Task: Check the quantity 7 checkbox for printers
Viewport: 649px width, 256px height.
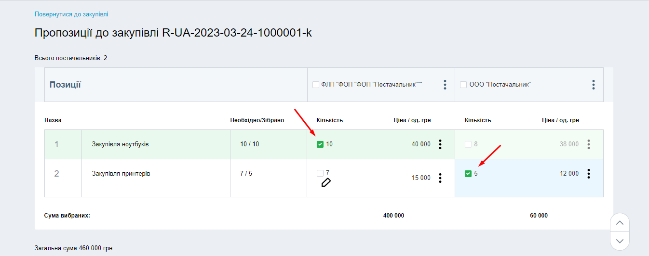Action: coord(320,173)
